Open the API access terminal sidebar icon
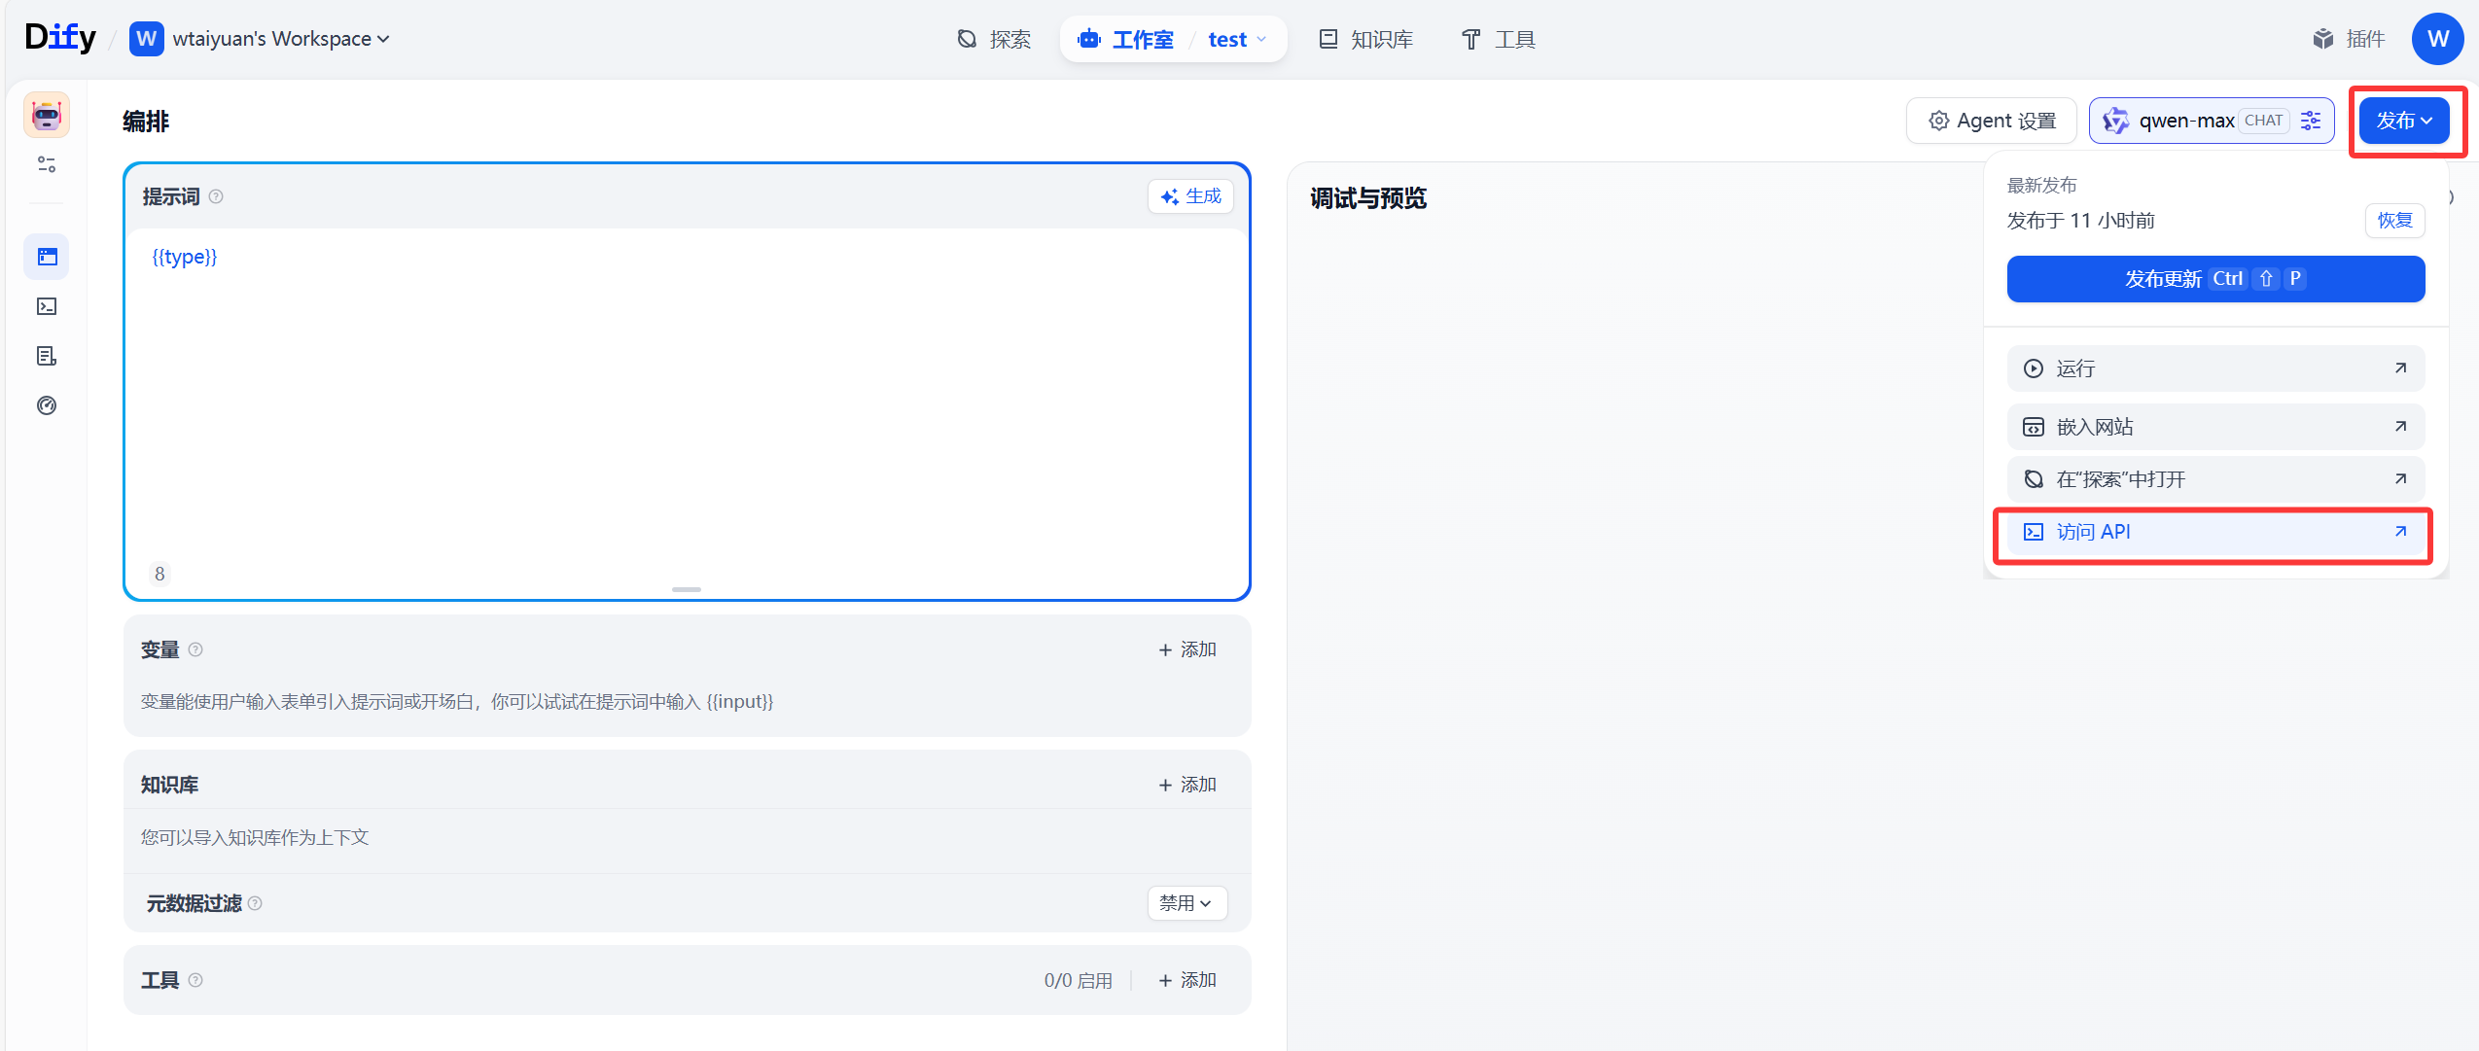Screen dimensions: 2479x1051 (x=47, y=306)
